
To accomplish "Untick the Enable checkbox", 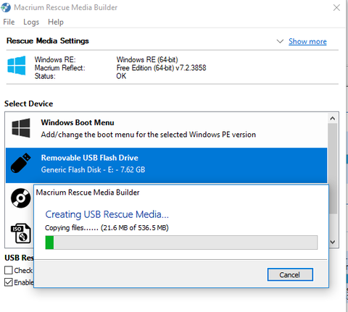I will coord(9,282).
